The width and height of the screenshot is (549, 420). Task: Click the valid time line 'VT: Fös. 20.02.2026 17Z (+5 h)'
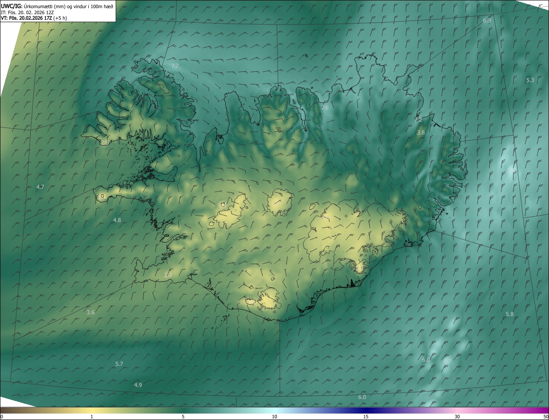coord(34,18)
